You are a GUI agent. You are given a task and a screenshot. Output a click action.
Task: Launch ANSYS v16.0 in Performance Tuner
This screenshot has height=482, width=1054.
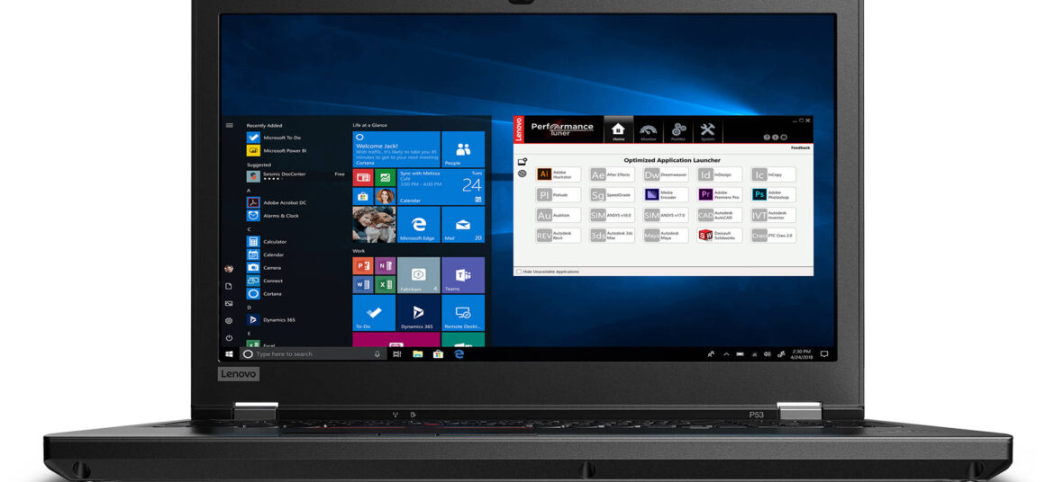point(613,215)
